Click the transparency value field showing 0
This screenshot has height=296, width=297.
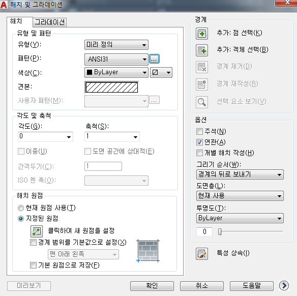tap(204, 231)
